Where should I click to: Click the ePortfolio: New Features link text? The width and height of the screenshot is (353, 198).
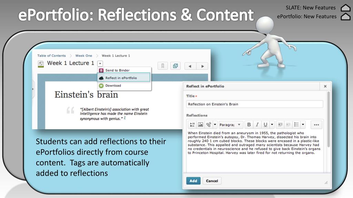[306, 16]
